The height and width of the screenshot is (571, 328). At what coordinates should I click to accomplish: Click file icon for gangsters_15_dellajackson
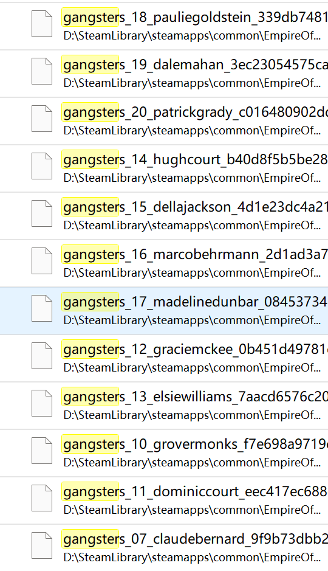coord(42,214)
